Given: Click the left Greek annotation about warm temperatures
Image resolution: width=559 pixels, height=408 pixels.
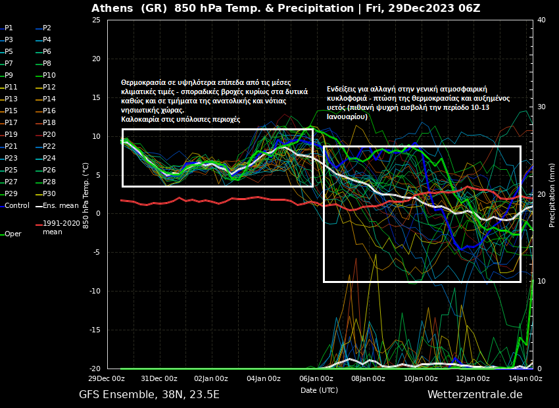Looking at the screenshot, I should pos(214,101).
